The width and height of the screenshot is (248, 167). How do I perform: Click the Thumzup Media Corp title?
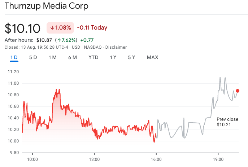click(x=47, y=6)
